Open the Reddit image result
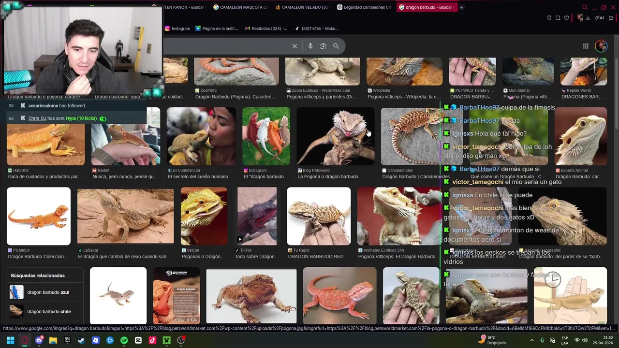 (x=126, y=136)
